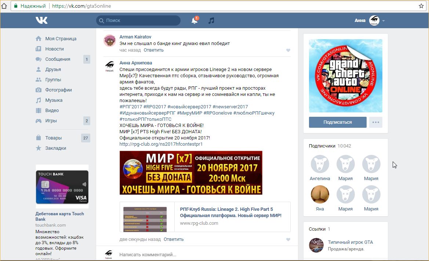The height and width of the screenshot is (261, 429).
Task: Open Типичный игрок GTA link
Action: (x=350, y=242)
